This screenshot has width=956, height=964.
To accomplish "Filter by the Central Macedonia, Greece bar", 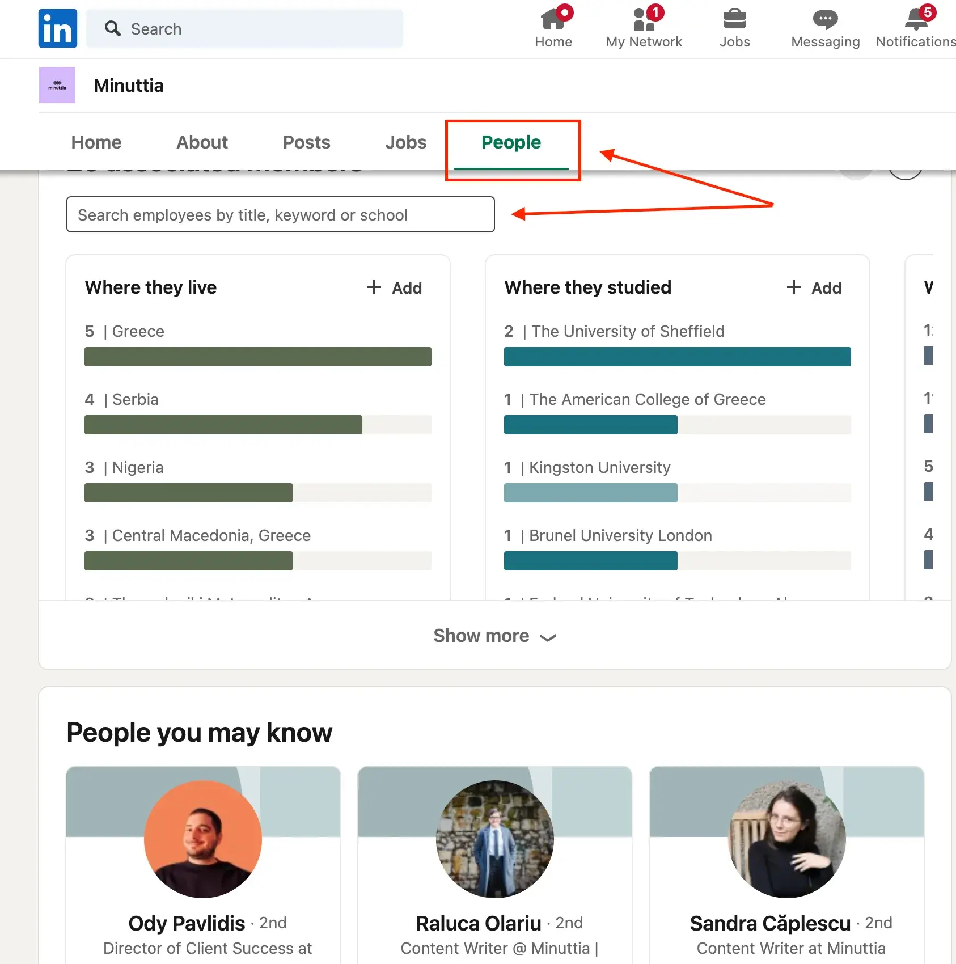I will 258,561.
